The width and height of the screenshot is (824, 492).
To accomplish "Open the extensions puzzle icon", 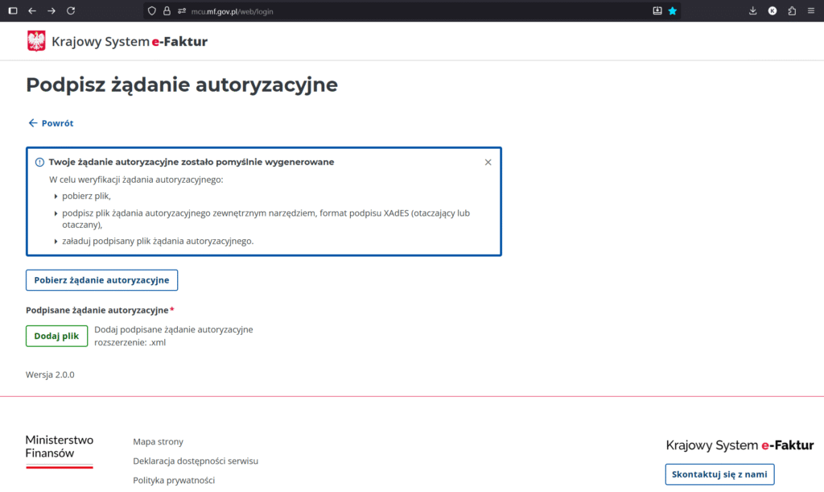I will 792,11.
